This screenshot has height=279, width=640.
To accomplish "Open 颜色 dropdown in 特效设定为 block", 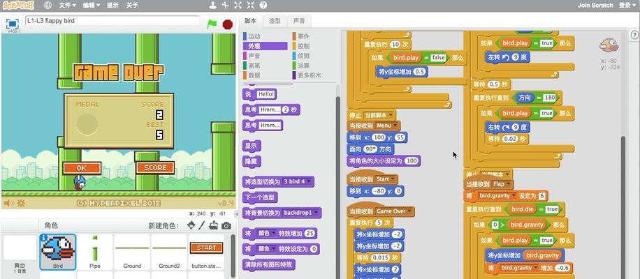I will pos(266,249).
